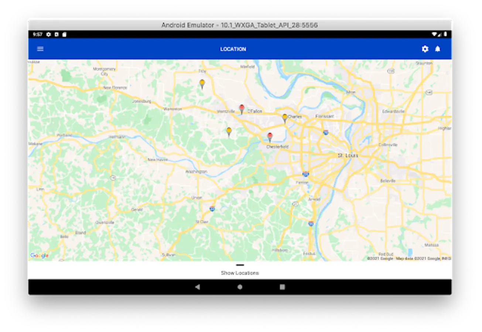482x332 pixels.
Task: Expand the Show Locations bottom sheet handle
Action: pyautogui.click(x=240, y=265)
